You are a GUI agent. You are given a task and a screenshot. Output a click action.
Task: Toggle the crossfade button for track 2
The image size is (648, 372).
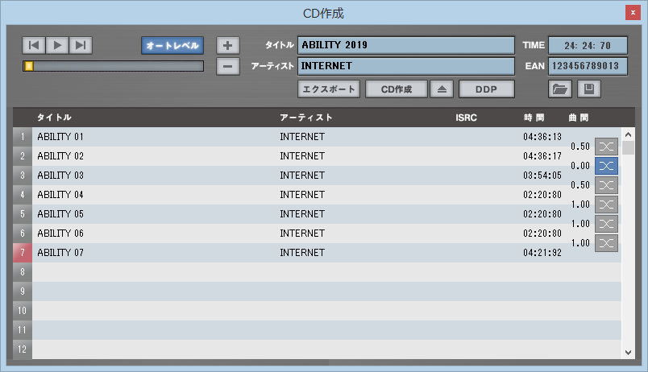point(606,147)
